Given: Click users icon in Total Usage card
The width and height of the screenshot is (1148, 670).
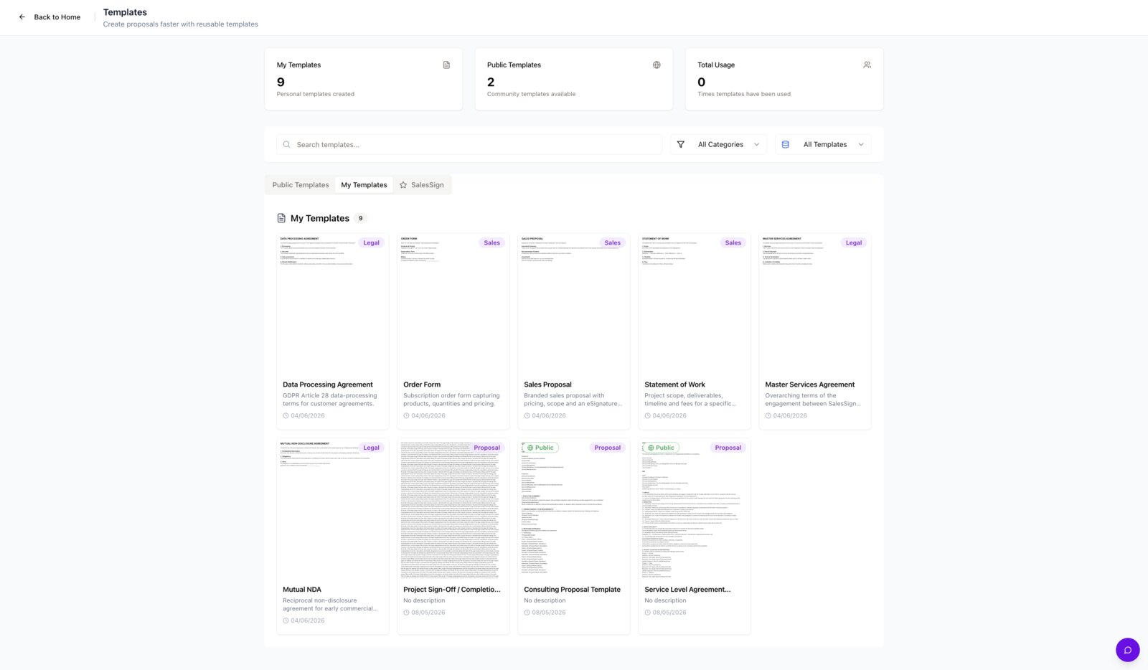Looking at the screenshot, I should 867,65.
